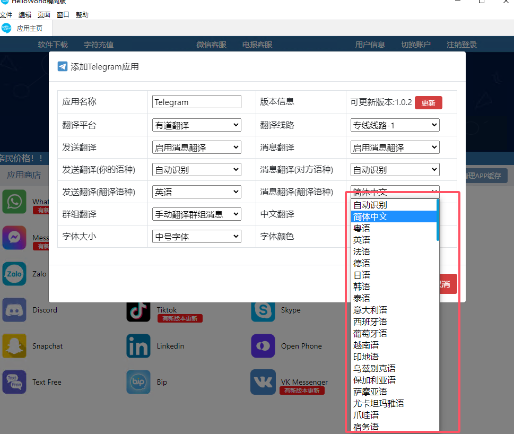Open the Linkedin app icon
This screenshot has height=434, width=514.
pos(138,346)
